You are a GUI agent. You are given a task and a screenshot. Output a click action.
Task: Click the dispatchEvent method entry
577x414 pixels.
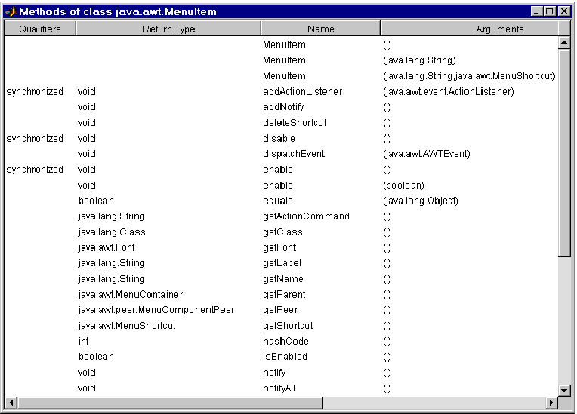pyautogui.click(x=294, y=154)
